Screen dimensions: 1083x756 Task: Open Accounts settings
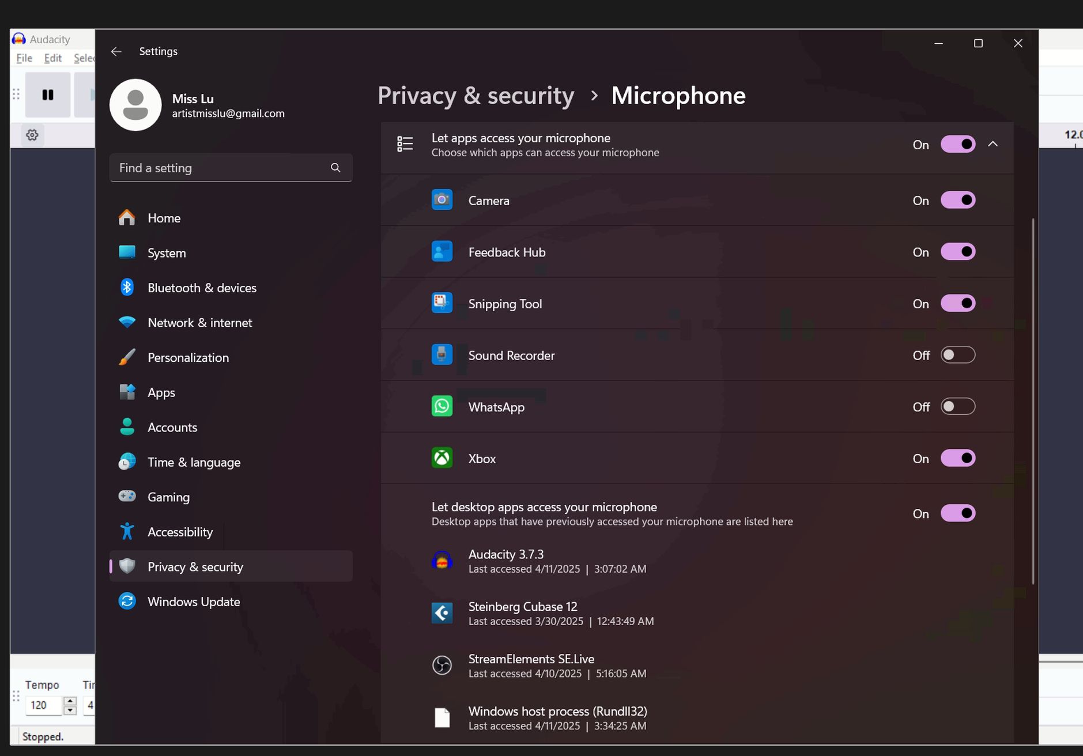[231, 427]
